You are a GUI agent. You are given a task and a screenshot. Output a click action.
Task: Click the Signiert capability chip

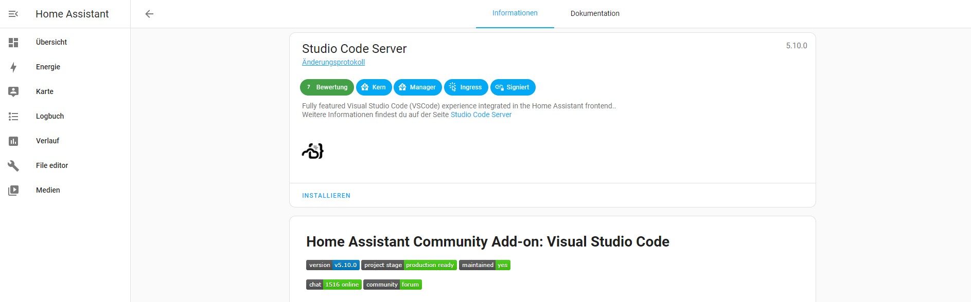513,87
